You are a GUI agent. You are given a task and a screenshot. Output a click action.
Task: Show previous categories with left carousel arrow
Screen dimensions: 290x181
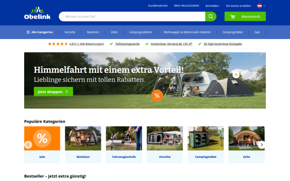[29, 145]
